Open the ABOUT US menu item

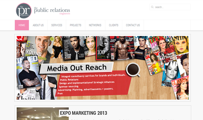point(38,25)
